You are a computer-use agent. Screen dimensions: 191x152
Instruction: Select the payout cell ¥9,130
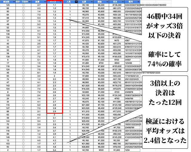(85, 5)
